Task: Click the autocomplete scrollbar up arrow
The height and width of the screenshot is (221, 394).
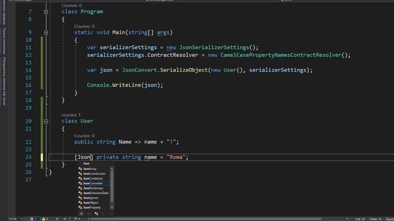Action: pyautogui.click(x=112, y=169)
